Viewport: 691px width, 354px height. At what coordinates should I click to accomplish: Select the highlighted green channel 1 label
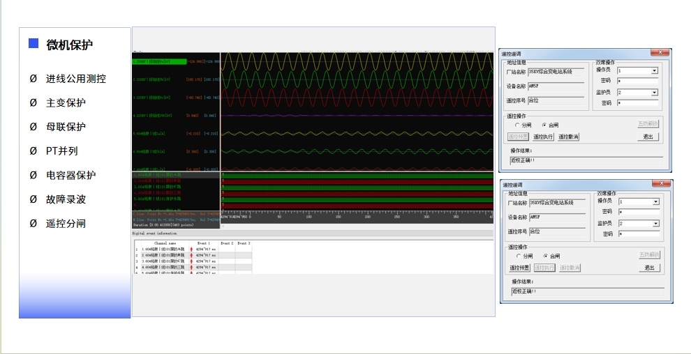(x=159, y=61)
